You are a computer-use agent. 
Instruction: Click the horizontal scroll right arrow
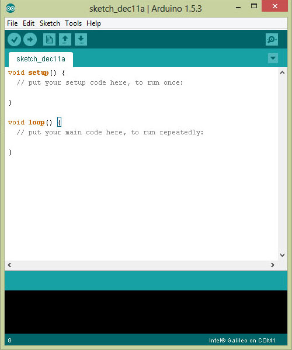click(273, 265)
